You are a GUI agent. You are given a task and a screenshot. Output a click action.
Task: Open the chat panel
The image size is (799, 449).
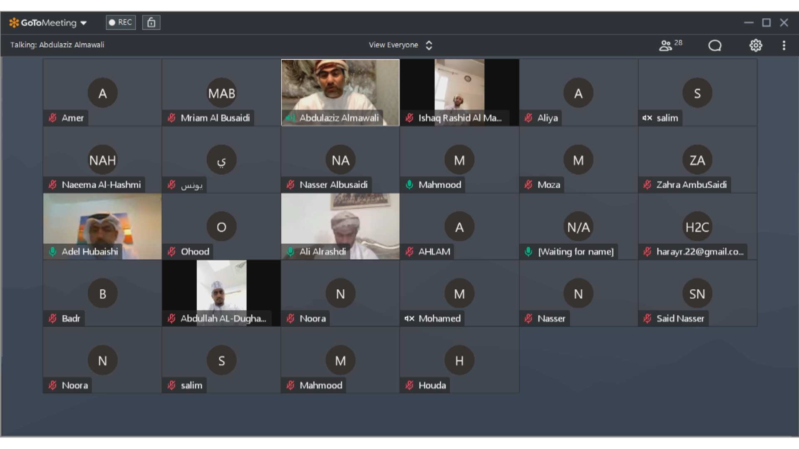715,45
